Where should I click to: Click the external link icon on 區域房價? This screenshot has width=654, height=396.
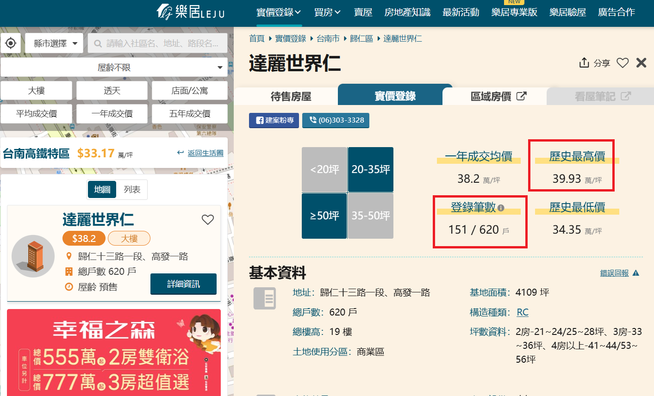[521, 96]
